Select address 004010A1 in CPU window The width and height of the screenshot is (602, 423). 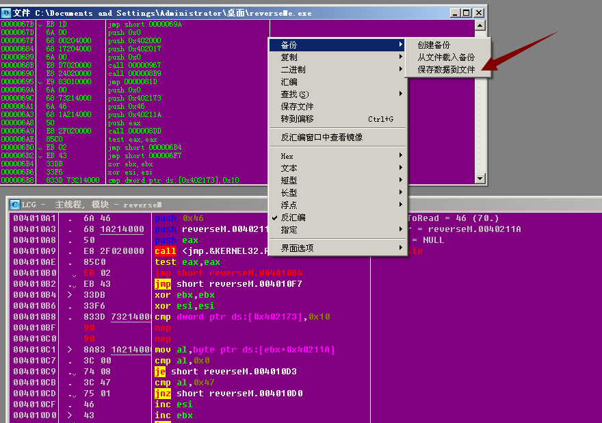pos(35,218)
